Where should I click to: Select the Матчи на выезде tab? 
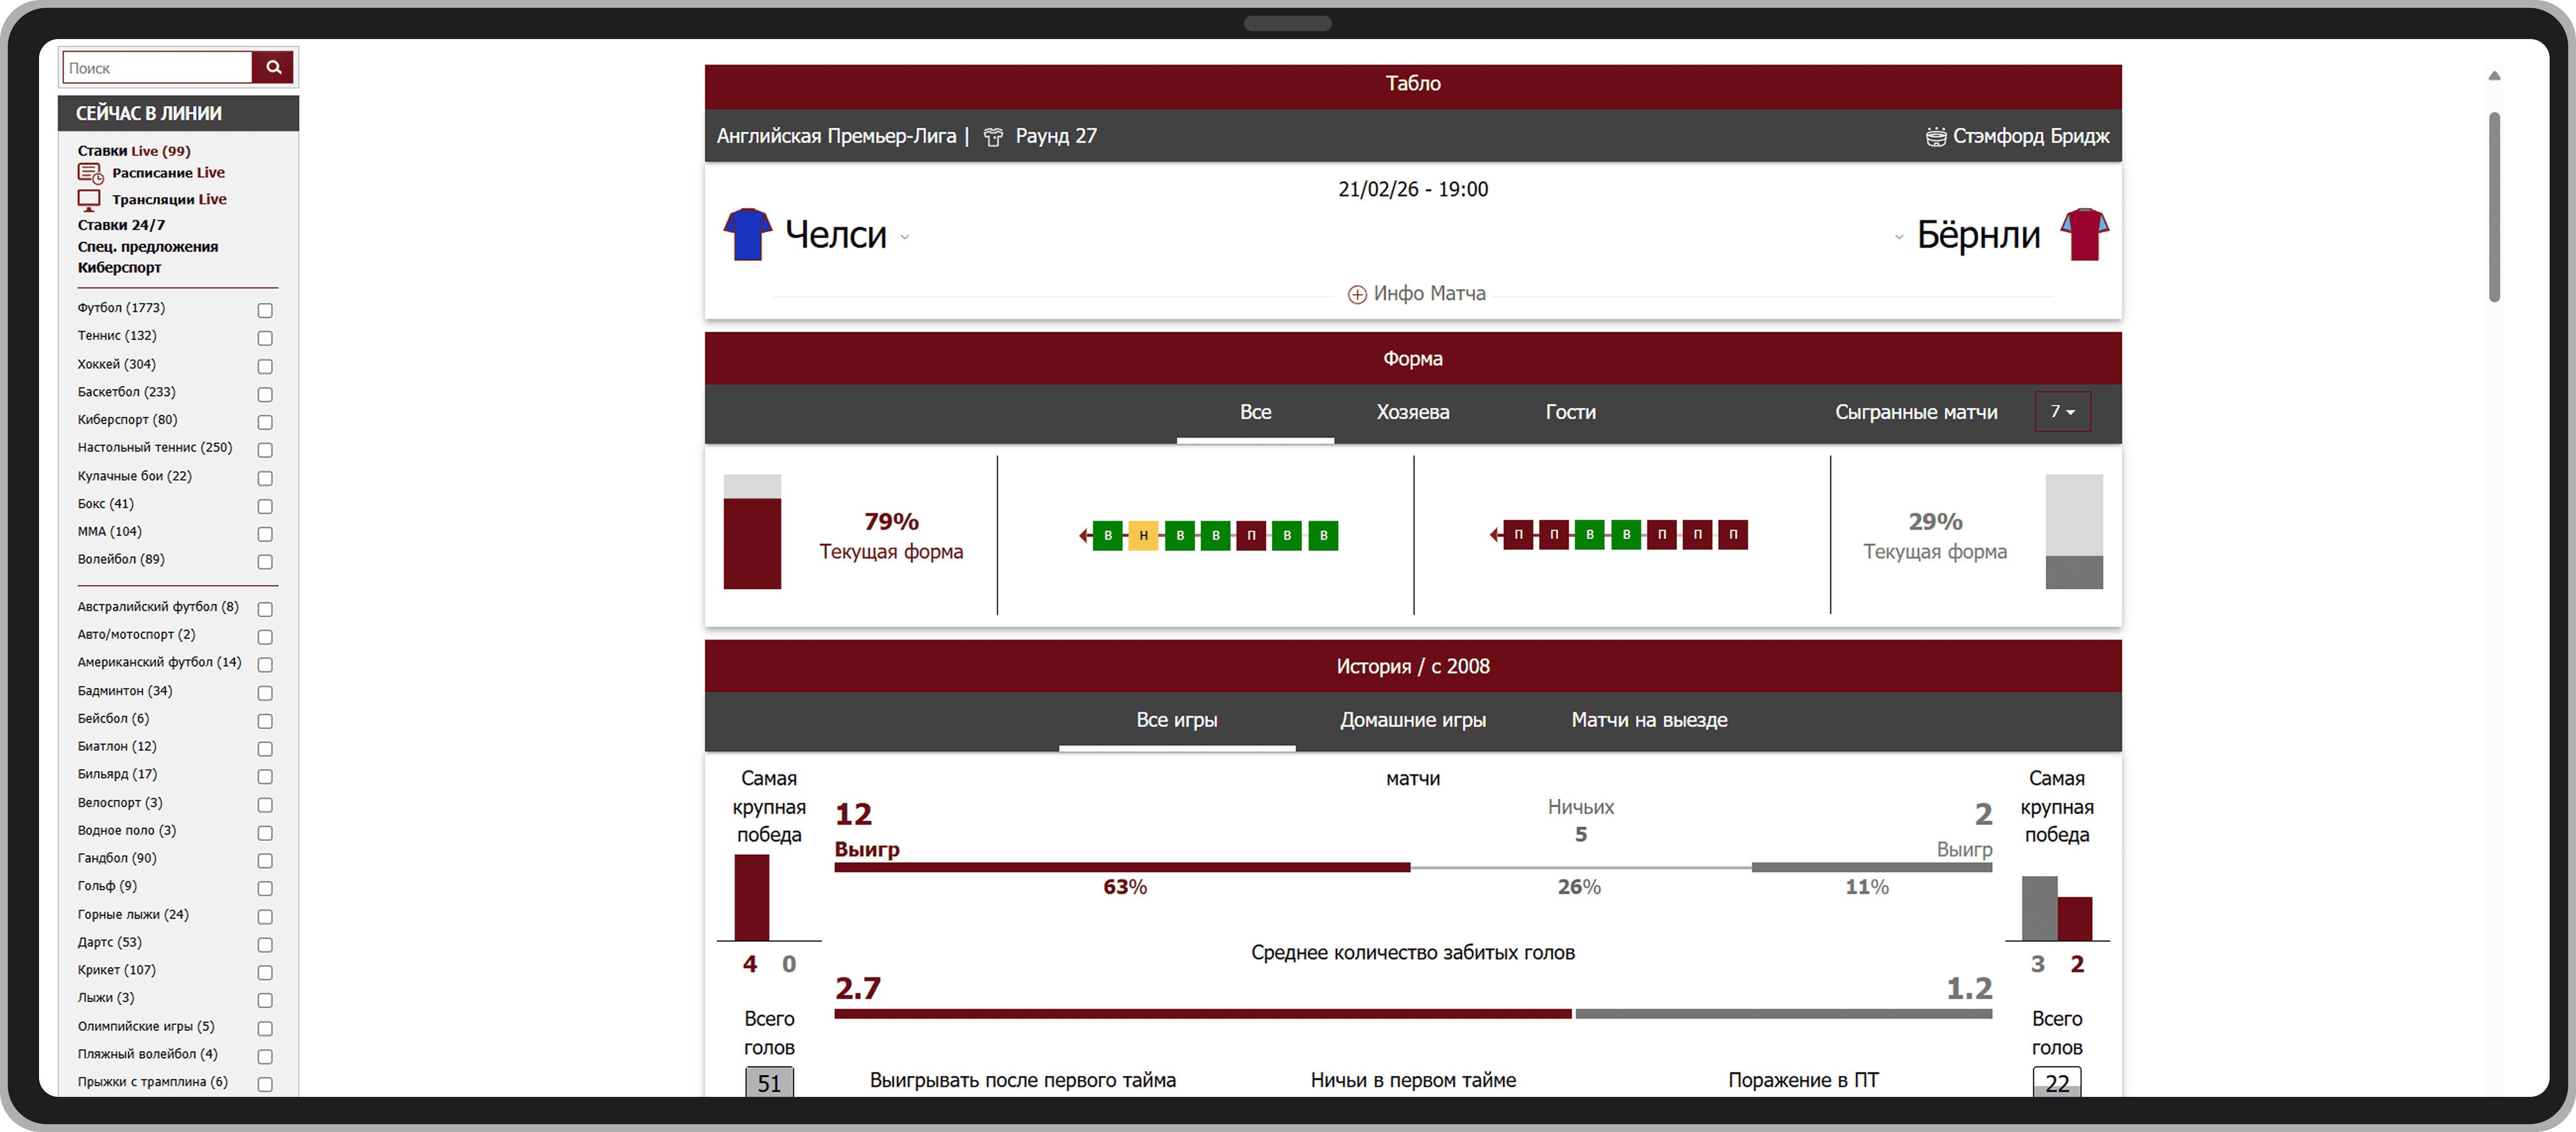1649,720
